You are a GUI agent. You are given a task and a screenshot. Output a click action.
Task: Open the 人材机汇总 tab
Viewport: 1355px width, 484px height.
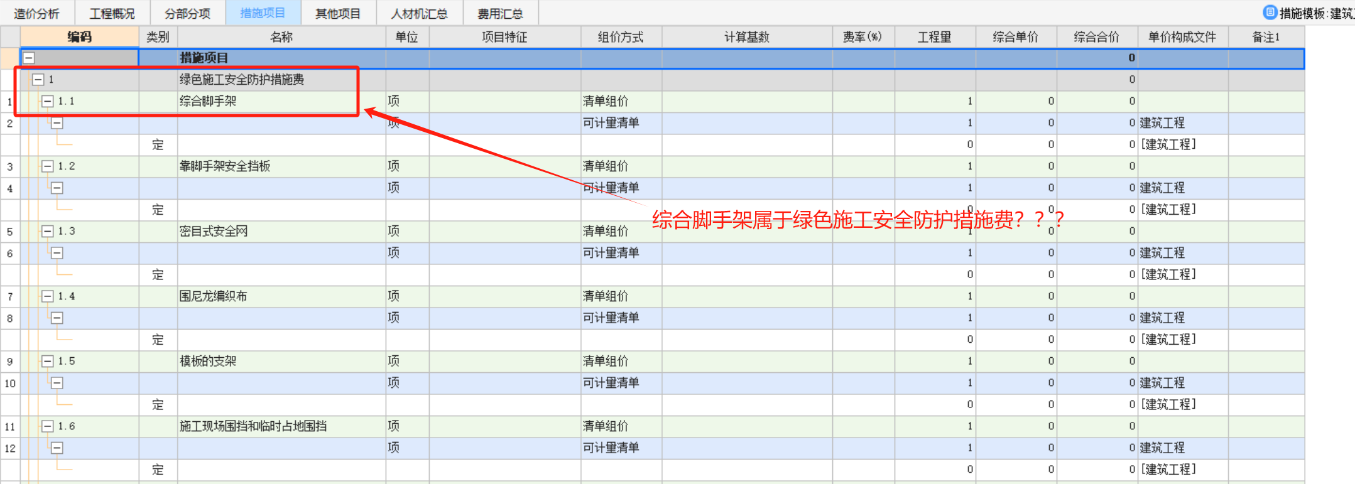pyautogui.click(x=419, y=13)
